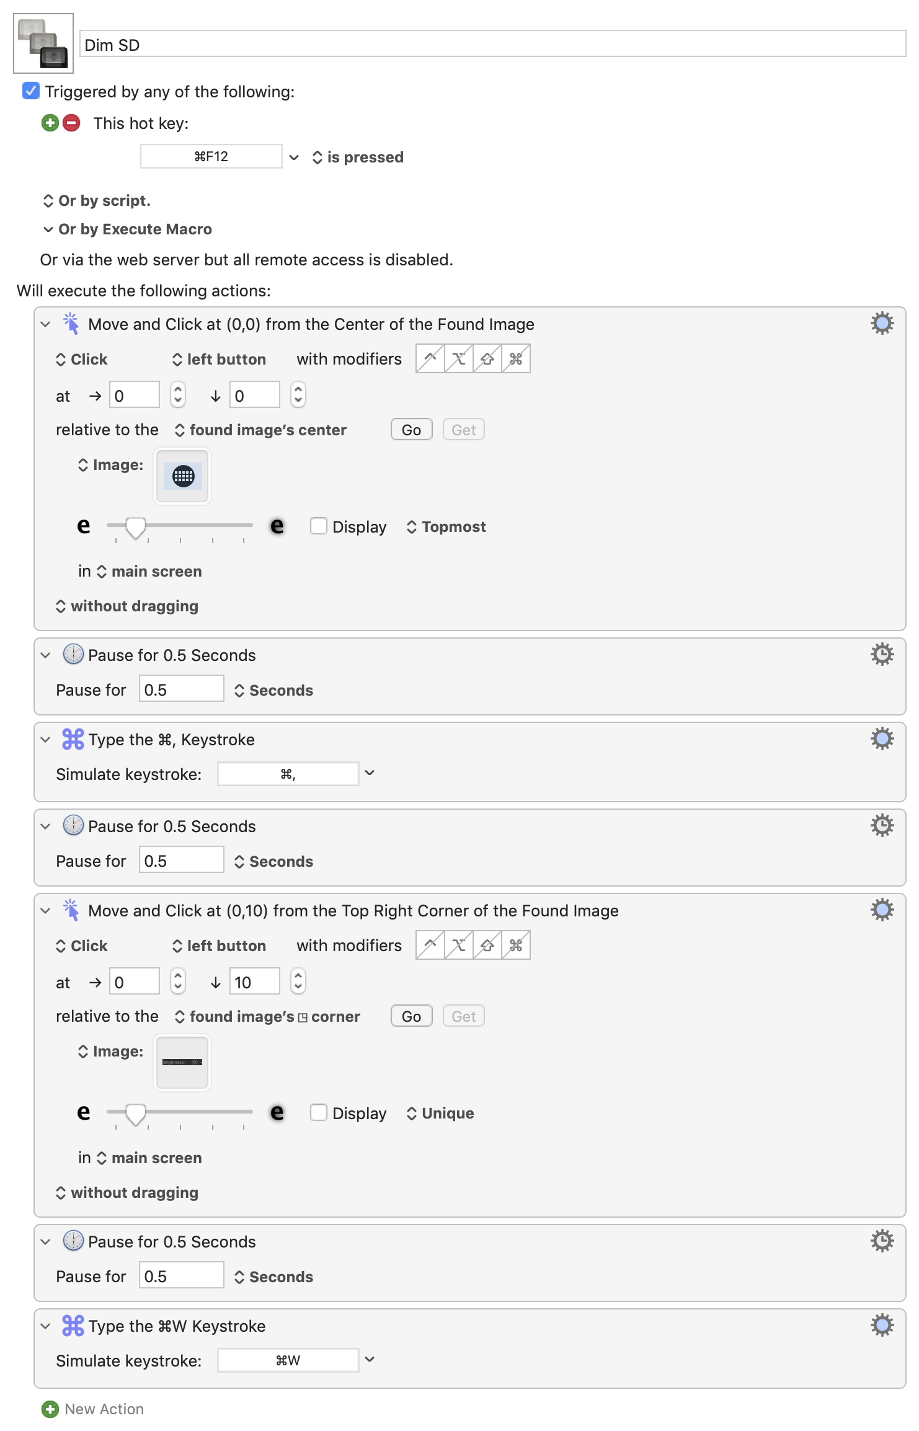Click the green New Action plus icon
This screenshot has height=1431, width=919.
point(50,1409)
